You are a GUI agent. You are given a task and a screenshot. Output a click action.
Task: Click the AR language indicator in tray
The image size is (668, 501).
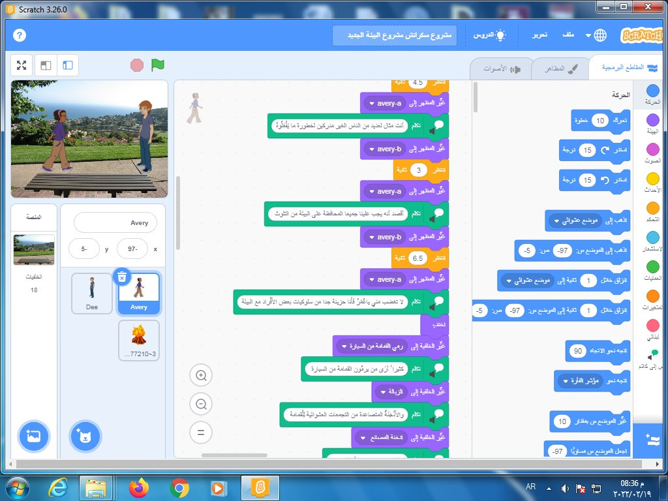[x=530, y=487]
